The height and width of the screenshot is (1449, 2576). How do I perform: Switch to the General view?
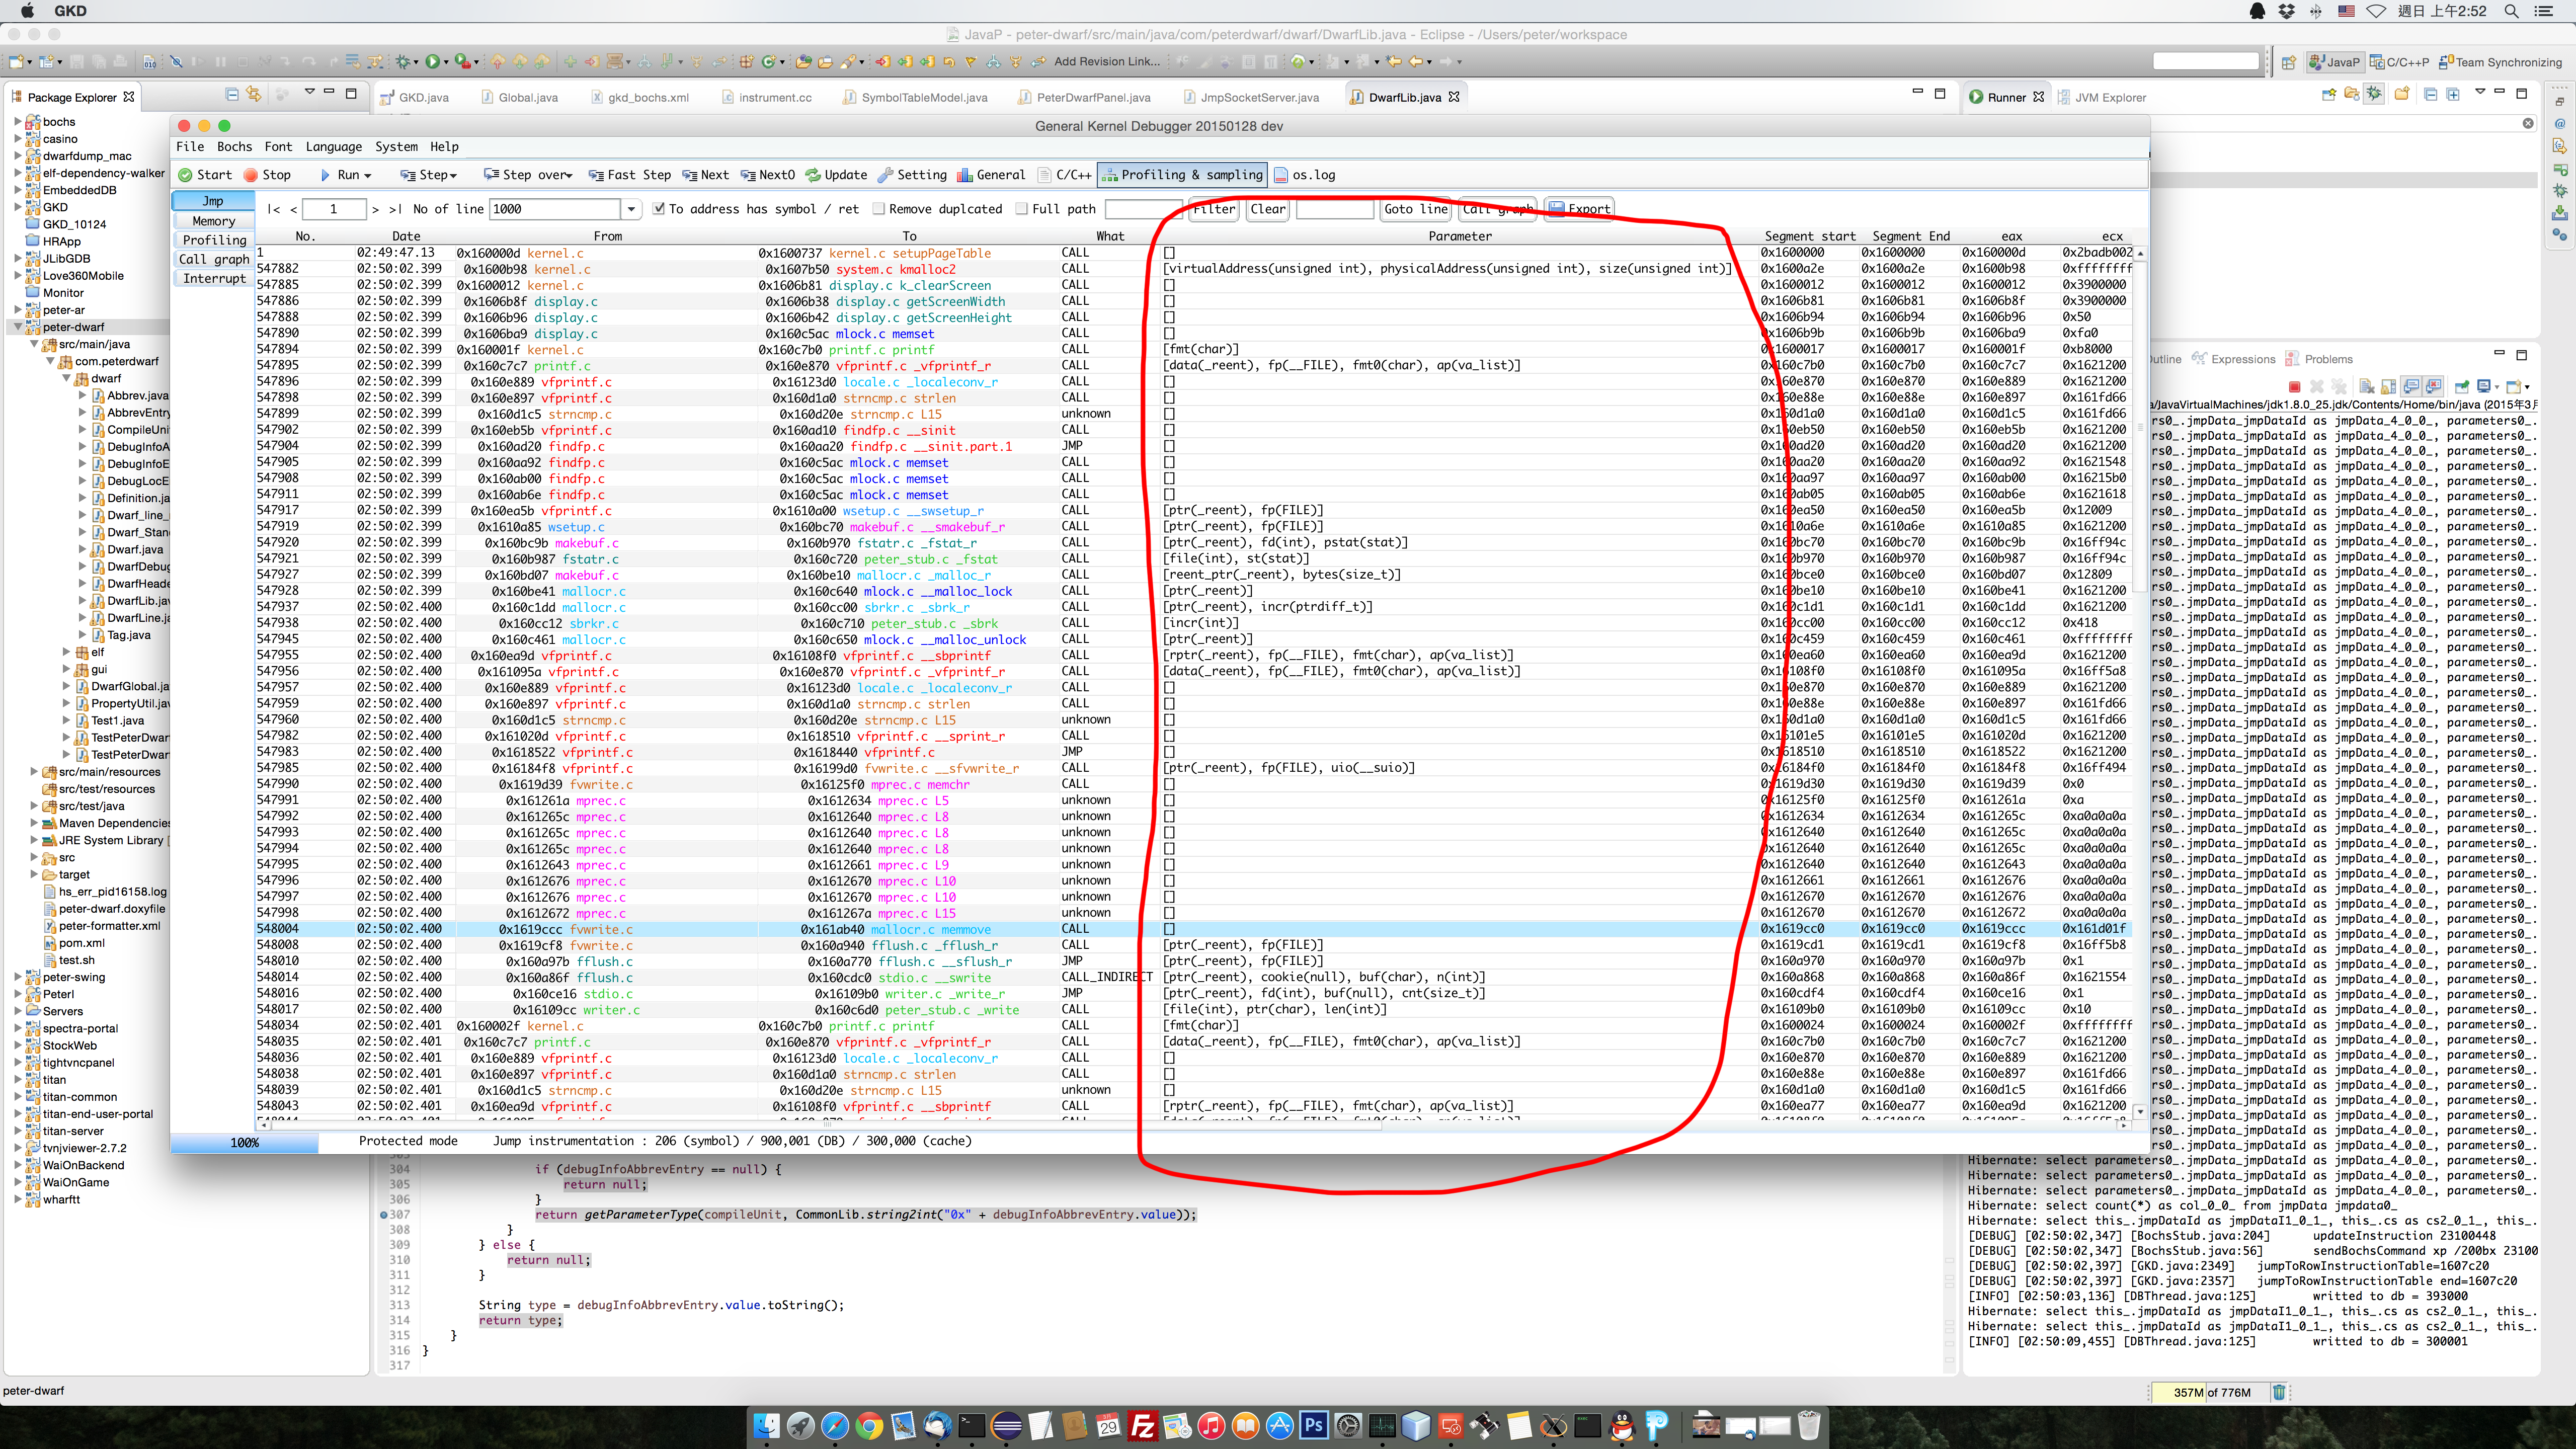(991, 174)
